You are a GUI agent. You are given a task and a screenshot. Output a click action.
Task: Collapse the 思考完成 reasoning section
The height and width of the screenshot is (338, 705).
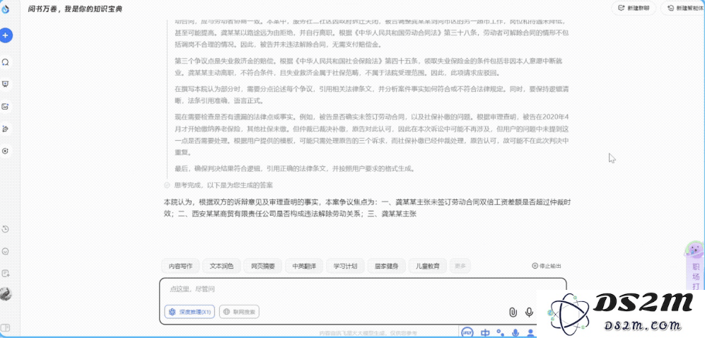tap(219, 185)
